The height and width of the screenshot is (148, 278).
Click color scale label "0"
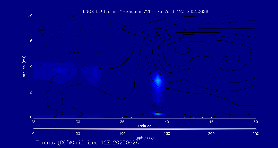pos(33,134)
